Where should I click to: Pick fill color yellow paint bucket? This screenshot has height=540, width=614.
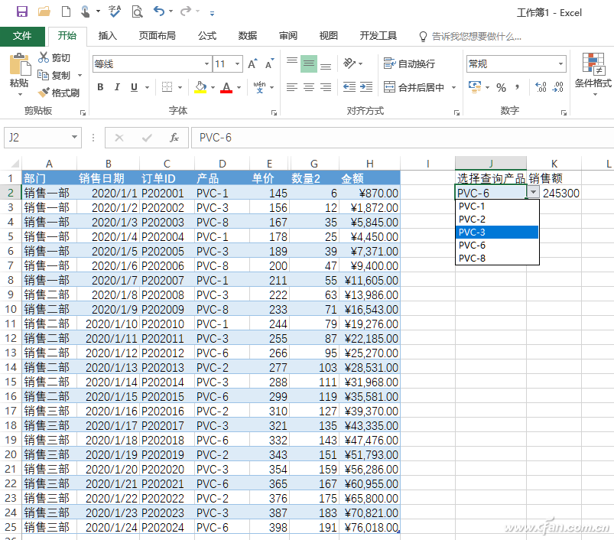200,87
